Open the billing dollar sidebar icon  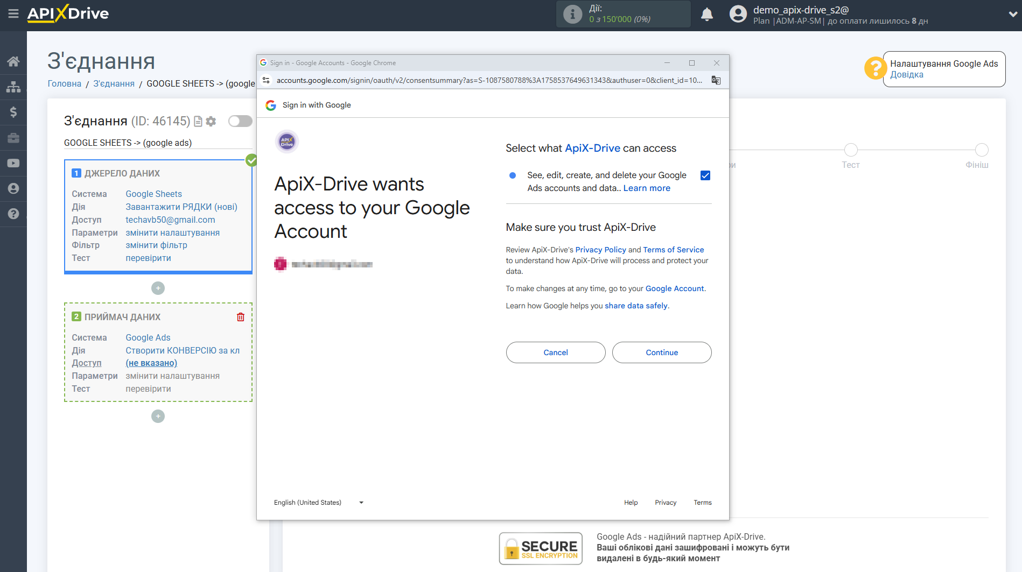13,112
